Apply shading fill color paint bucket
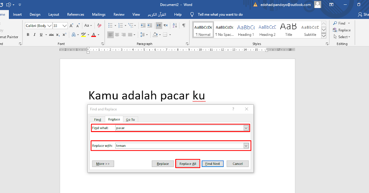 pyautogui.click(x=155, y=35)
